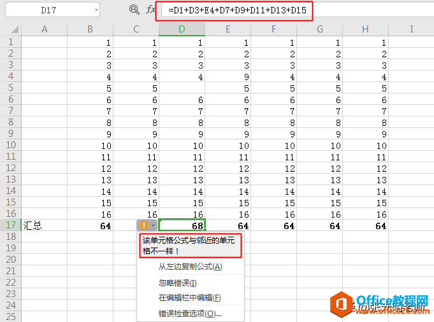Click cell H16 containing 16
Screen dimensions: 434x322
tap(365, 214)
